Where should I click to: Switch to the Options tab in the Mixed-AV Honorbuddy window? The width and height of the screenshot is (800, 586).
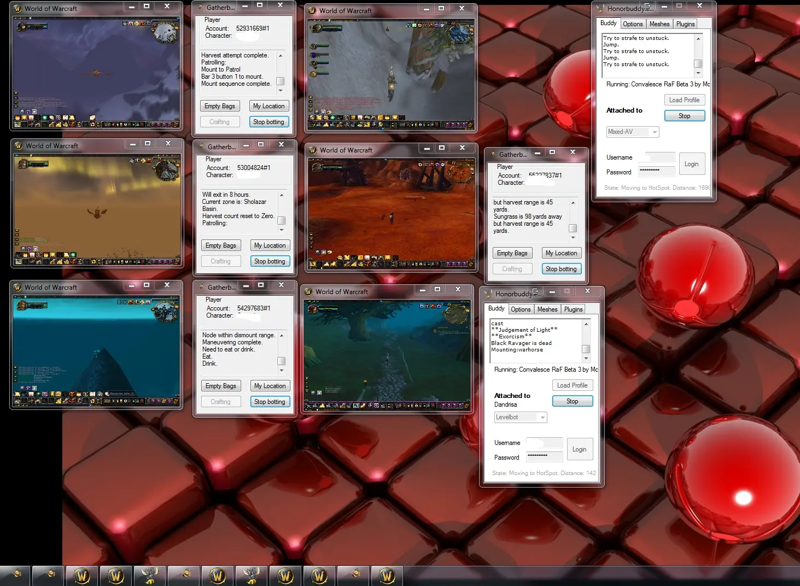633,24
